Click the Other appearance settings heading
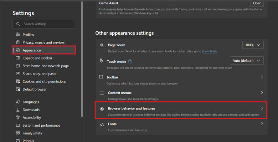Viewport: 278px width, 142px height. [x=124, y=33]
